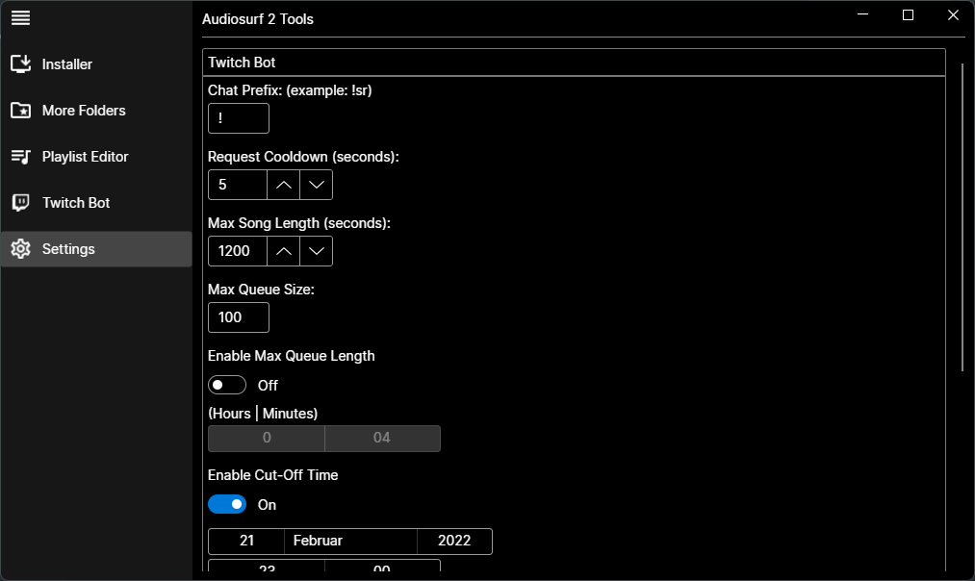975x581 pixels.
Task: Click the Playlist Editor music-list icon
Action: point(20,157)
